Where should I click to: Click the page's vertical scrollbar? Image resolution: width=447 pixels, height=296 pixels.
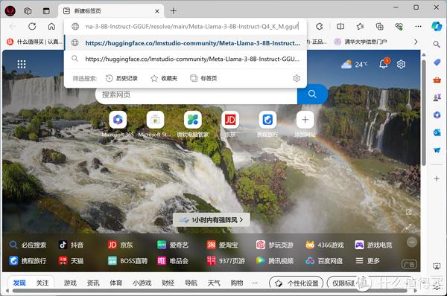point(424,112)
